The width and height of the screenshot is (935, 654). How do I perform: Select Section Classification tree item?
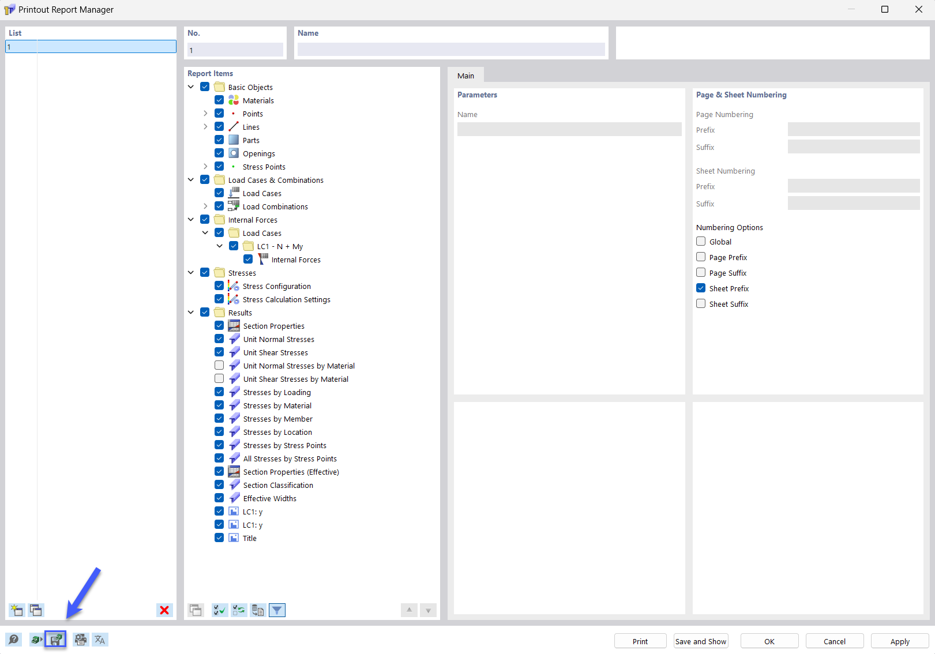point(278,485)
